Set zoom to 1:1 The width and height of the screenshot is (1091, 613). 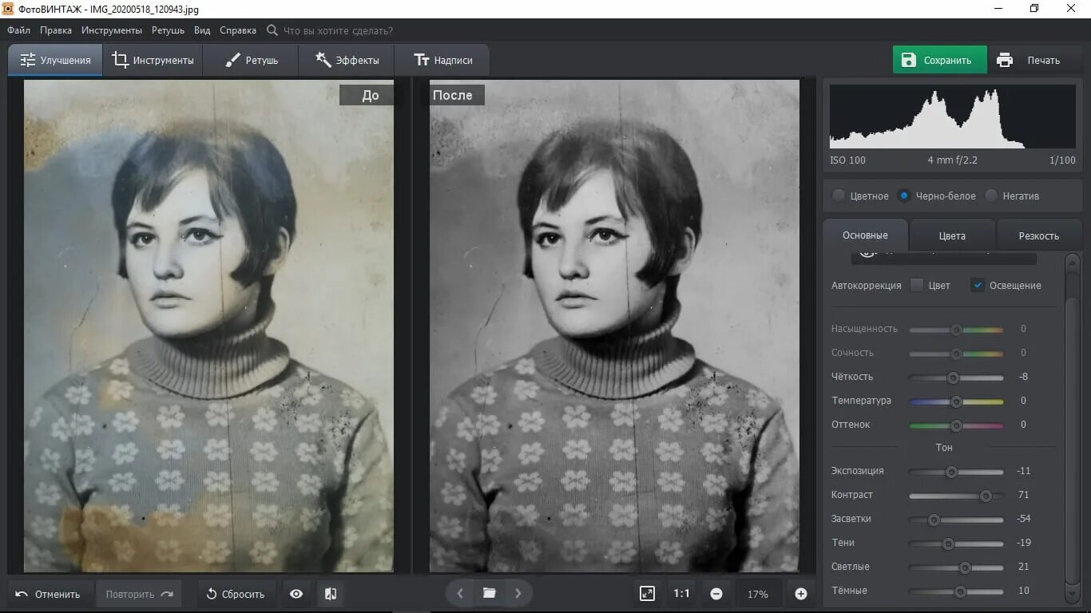(681, 593)
